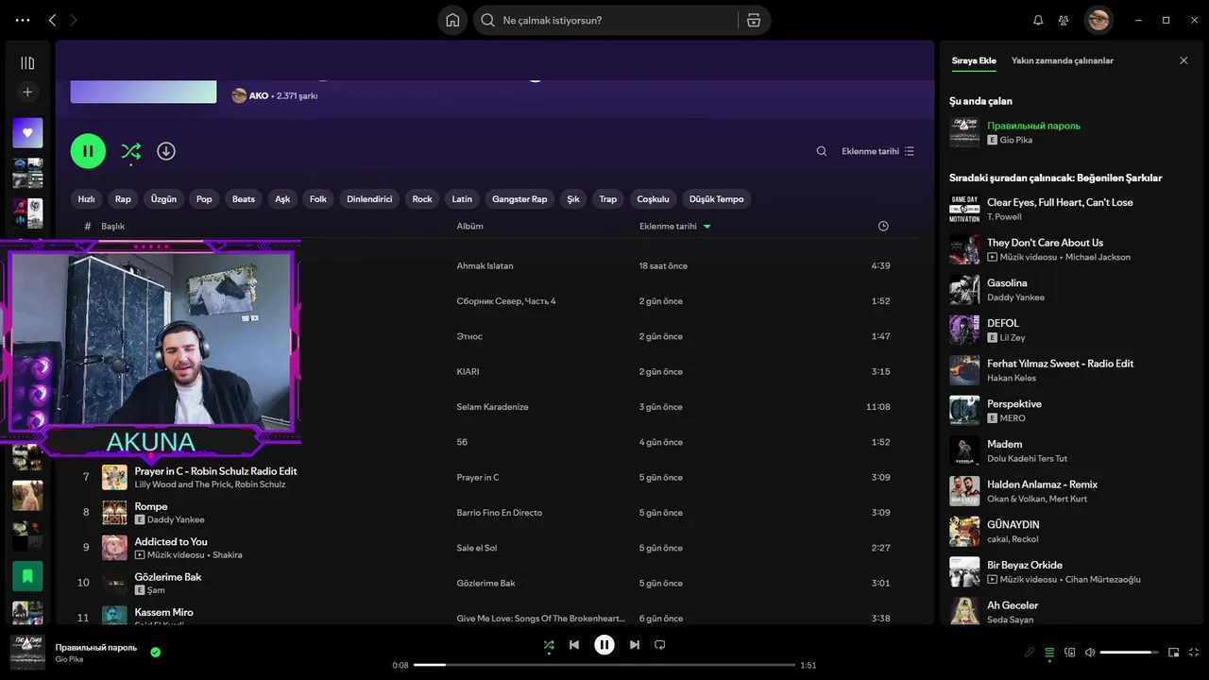
Task: Adjust the volume slider
Action: tap(1130, 653)
